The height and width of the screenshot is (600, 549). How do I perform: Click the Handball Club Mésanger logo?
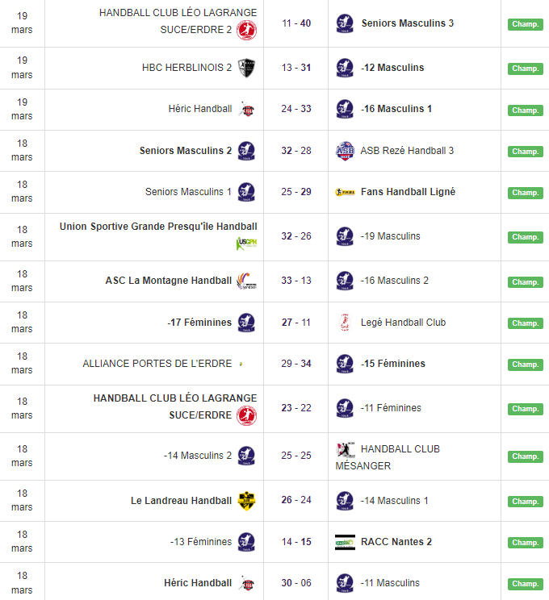tap(345, 449)
